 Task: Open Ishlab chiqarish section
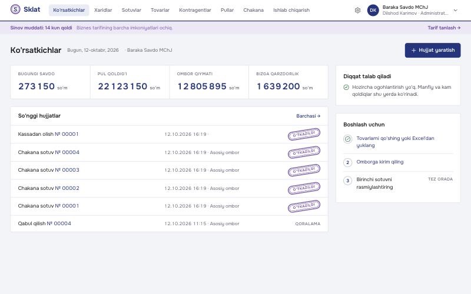pos(291,10)
